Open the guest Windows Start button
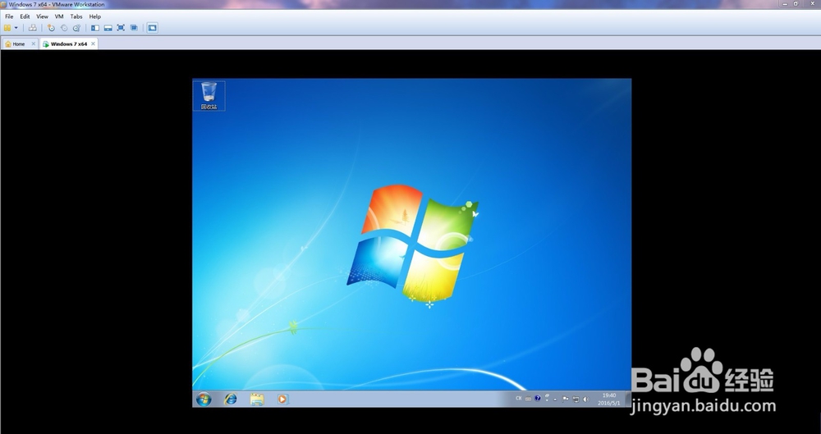This screenshot has height=434, width=821. [x=204, y=400]
